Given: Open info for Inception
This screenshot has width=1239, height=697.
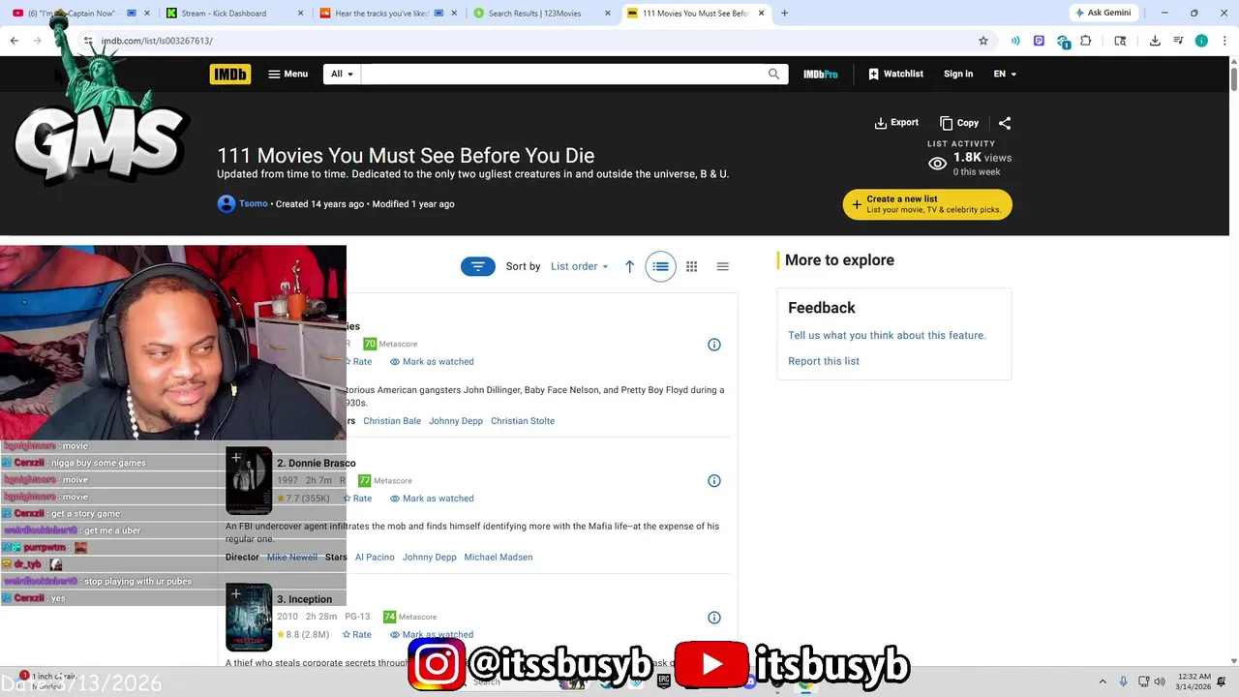Looking at the screenshot, I should point(714,618).
